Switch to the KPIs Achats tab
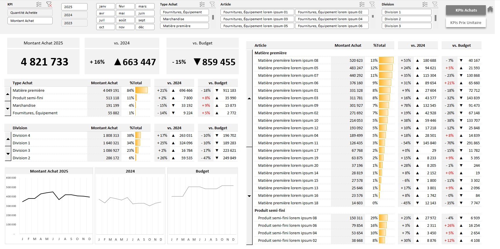This screenshot has height=249, width=500. point(466,10)
